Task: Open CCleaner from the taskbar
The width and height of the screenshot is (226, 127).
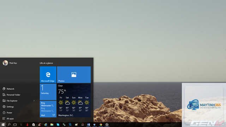Action: pos(40,125)
